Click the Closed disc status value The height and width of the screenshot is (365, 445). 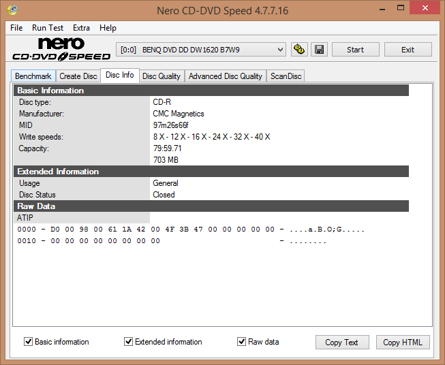164,195
